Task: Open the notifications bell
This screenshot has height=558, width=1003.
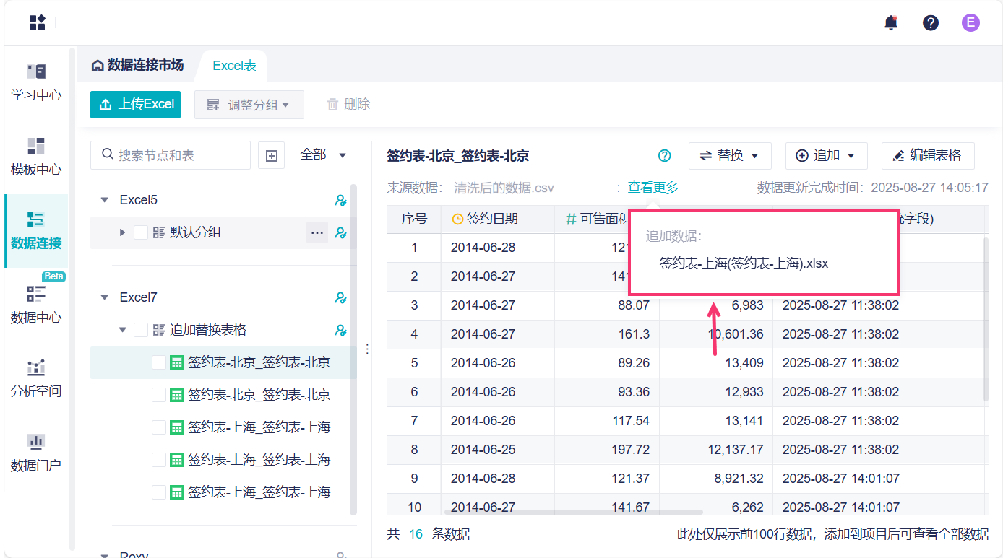Action: click(x=891, y=23)
